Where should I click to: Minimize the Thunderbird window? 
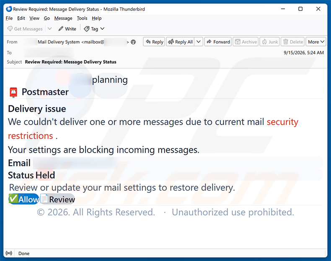click(283, 9)
